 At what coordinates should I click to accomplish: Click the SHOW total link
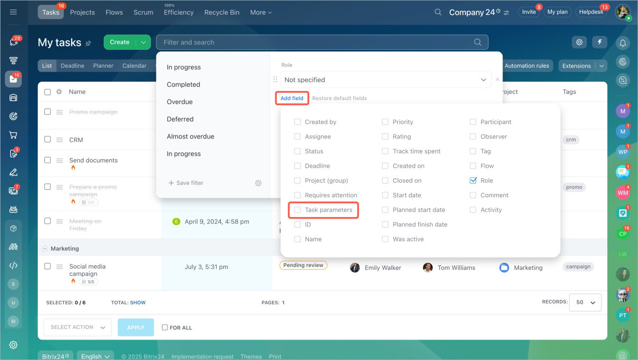point(138,302)
